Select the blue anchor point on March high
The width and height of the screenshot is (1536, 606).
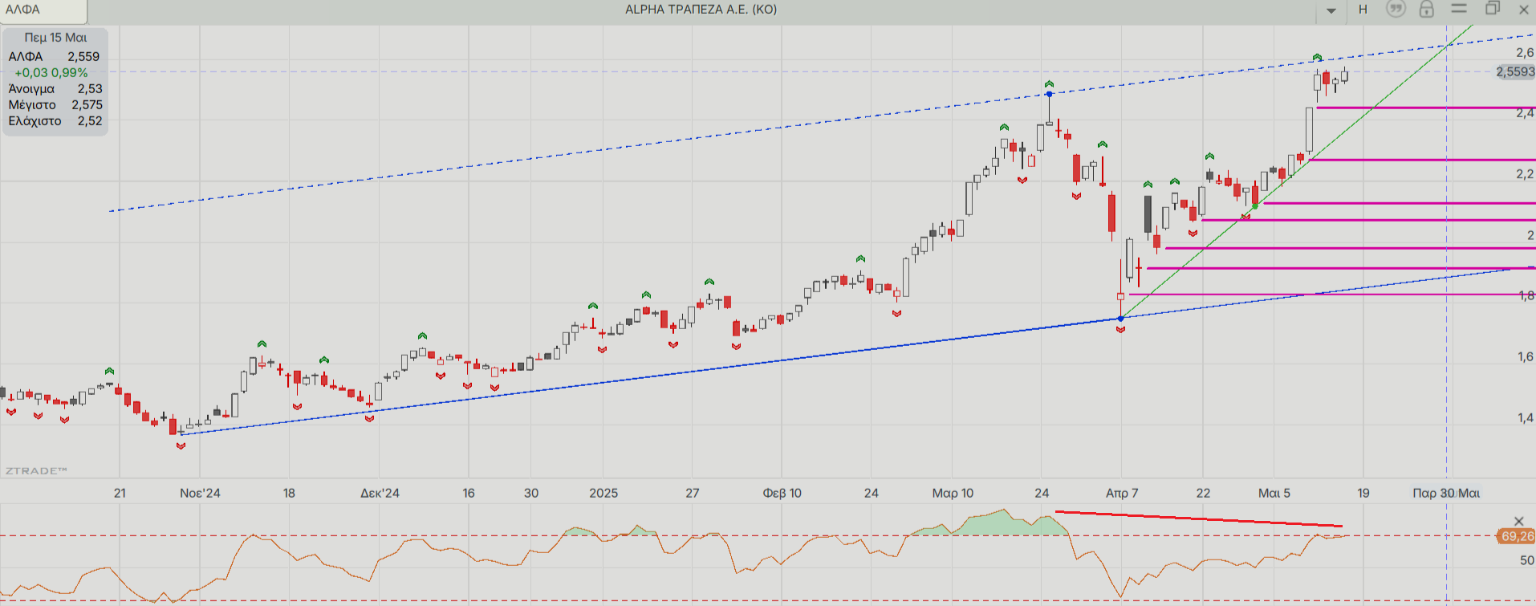point(1049,94)
